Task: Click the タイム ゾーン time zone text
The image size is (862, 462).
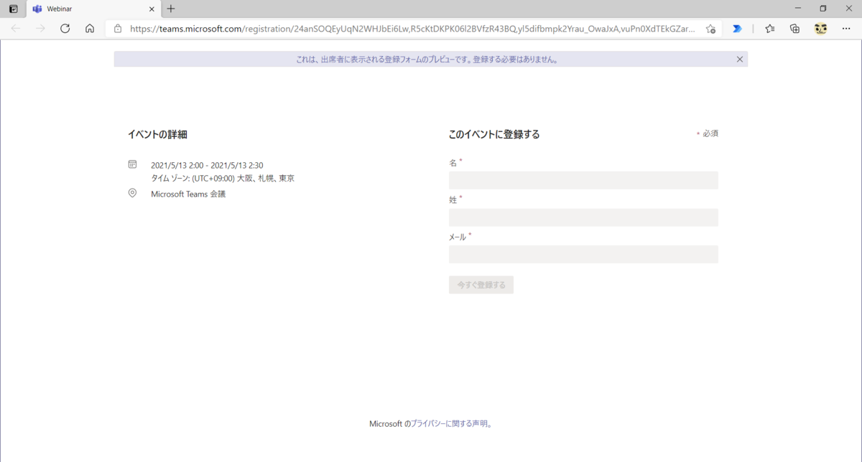Action: pos(223,179)
